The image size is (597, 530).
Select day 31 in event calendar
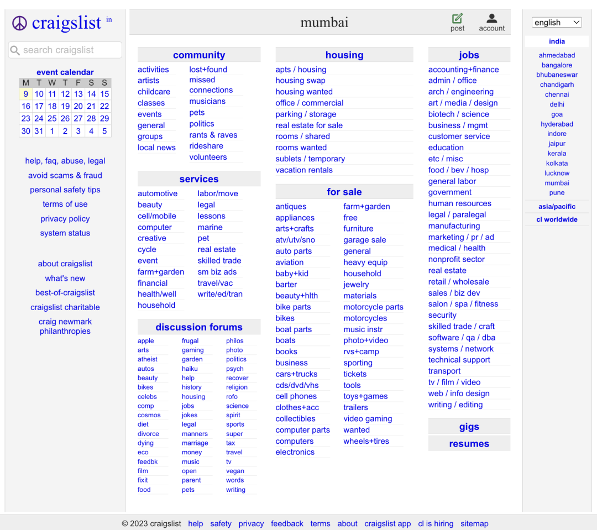coord(39,132)
